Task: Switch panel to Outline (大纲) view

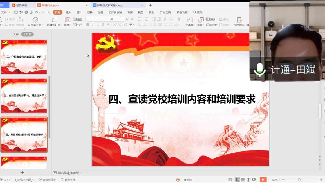Action: [16, 34]
